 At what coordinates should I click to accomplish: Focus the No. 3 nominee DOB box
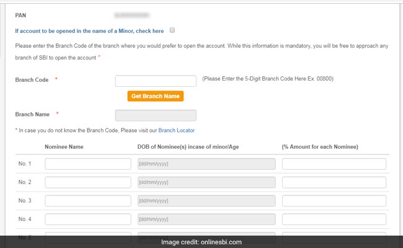[x=206, y=201]
